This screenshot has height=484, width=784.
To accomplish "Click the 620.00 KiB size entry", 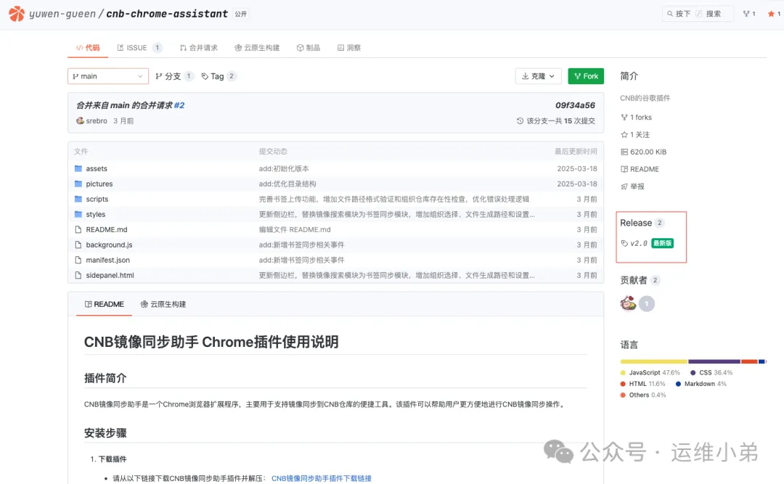I will click(x=643, y=152).
